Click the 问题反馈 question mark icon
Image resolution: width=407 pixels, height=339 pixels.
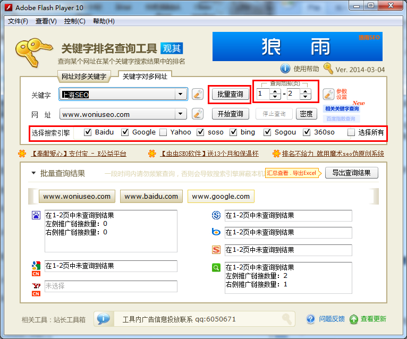[311, 319]
